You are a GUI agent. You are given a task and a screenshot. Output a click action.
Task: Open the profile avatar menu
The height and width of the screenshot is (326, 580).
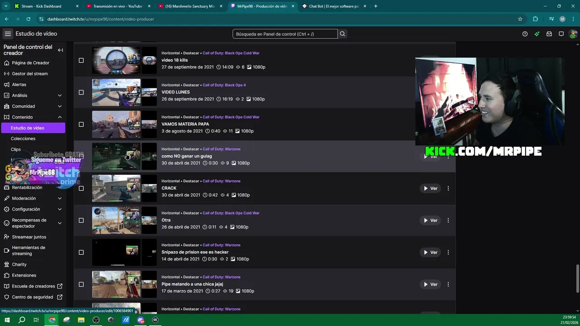pos(573,34)
